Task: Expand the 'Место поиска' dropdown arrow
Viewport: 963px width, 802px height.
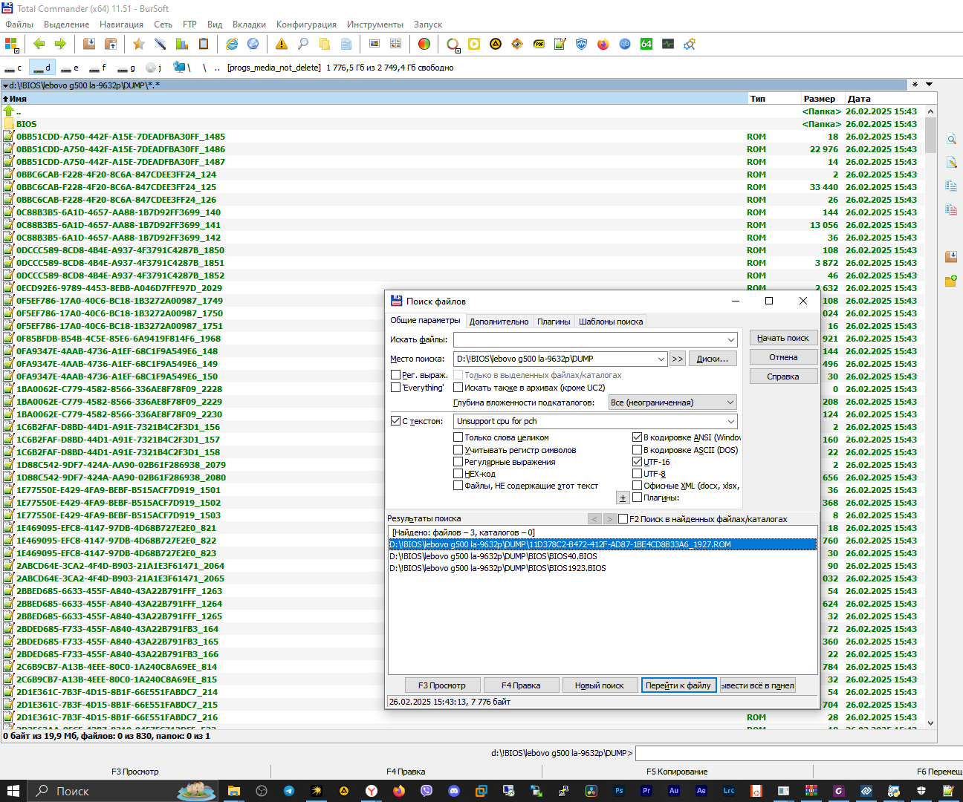Action: tap(661, 359)
